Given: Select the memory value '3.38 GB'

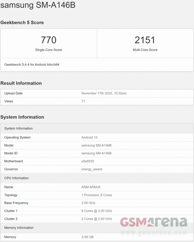Looking at the screenshot, I should (87, 237).
